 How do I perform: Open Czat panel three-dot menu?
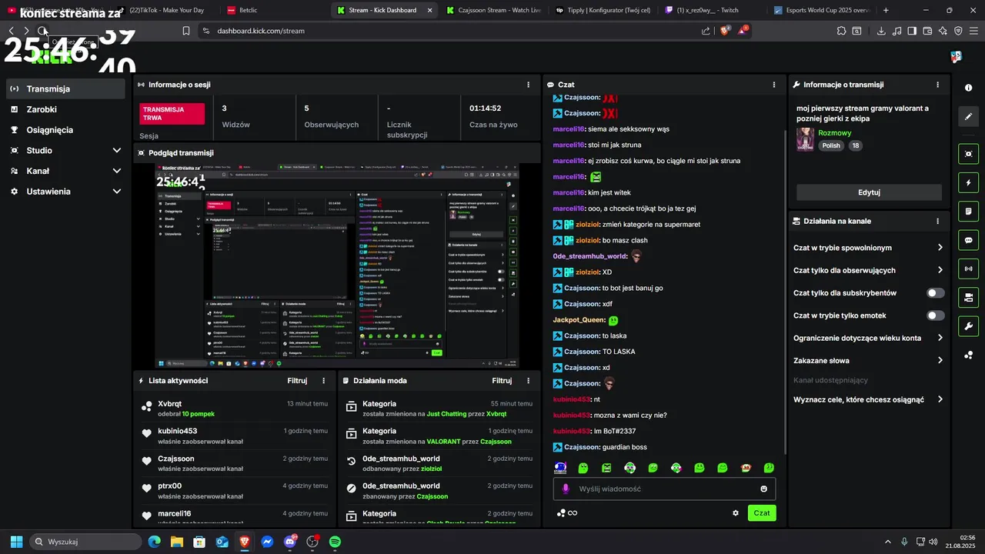pyautogui.click(x=774, y=85)
